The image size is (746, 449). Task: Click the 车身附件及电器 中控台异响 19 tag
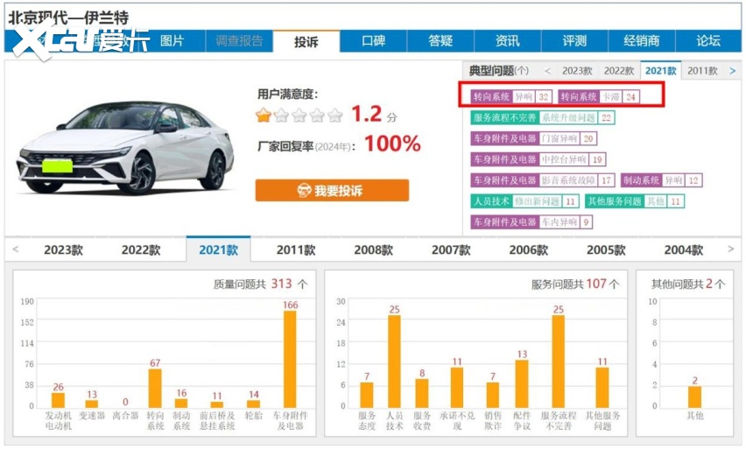click(x=538, y=159)
